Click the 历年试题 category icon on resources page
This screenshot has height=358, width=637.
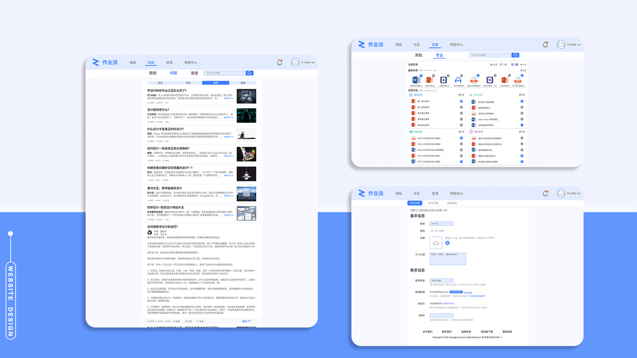(411, 131)
